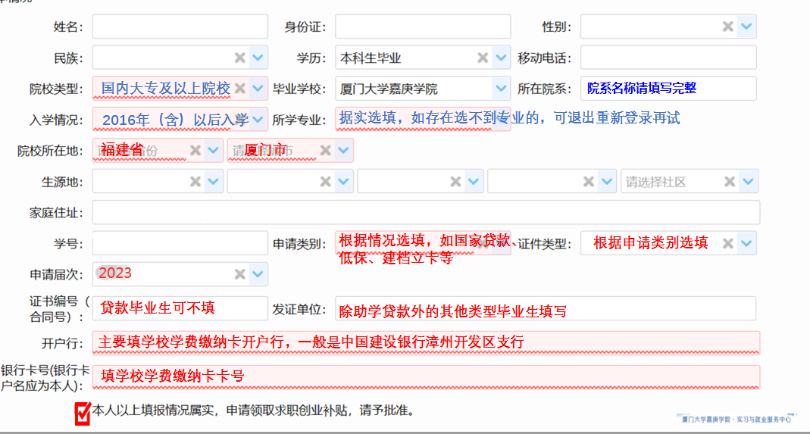
Task: Click the 国内大专及以上院校 value text
Action: [x=165, y=89]
